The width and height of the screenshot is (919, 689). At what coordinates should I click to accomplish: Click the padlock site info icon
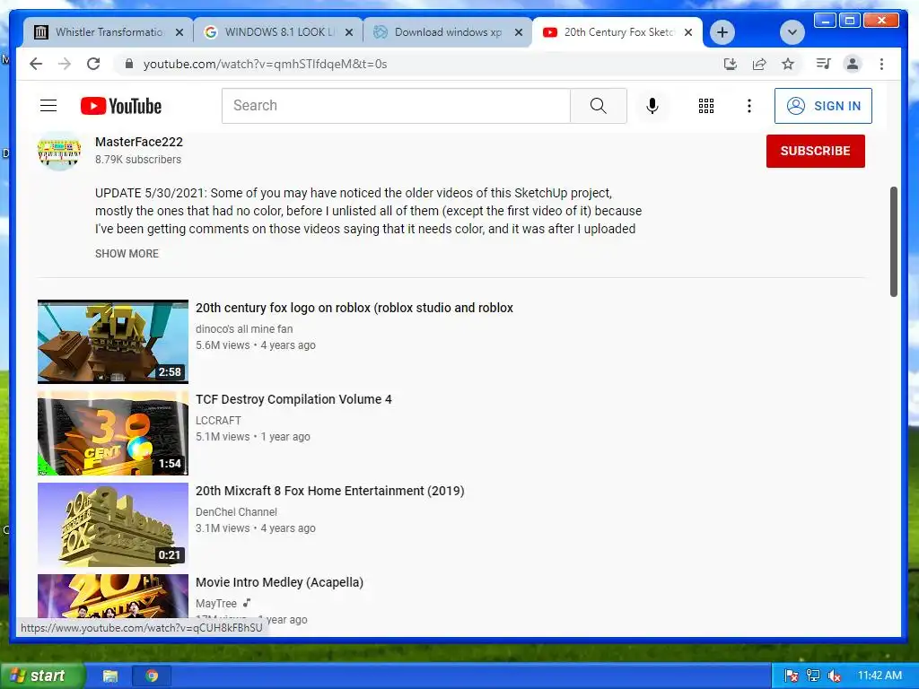click(129, 64)
